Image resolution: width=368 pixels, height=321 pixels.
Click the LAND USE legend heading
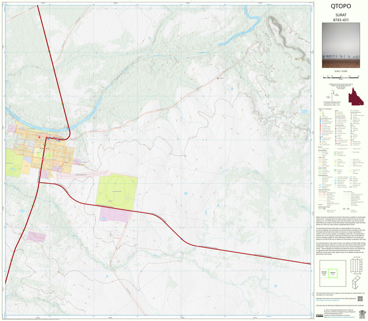pyautogui.click(x=322, y=158)
